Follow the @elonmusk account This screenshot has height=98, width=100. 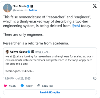33,10
